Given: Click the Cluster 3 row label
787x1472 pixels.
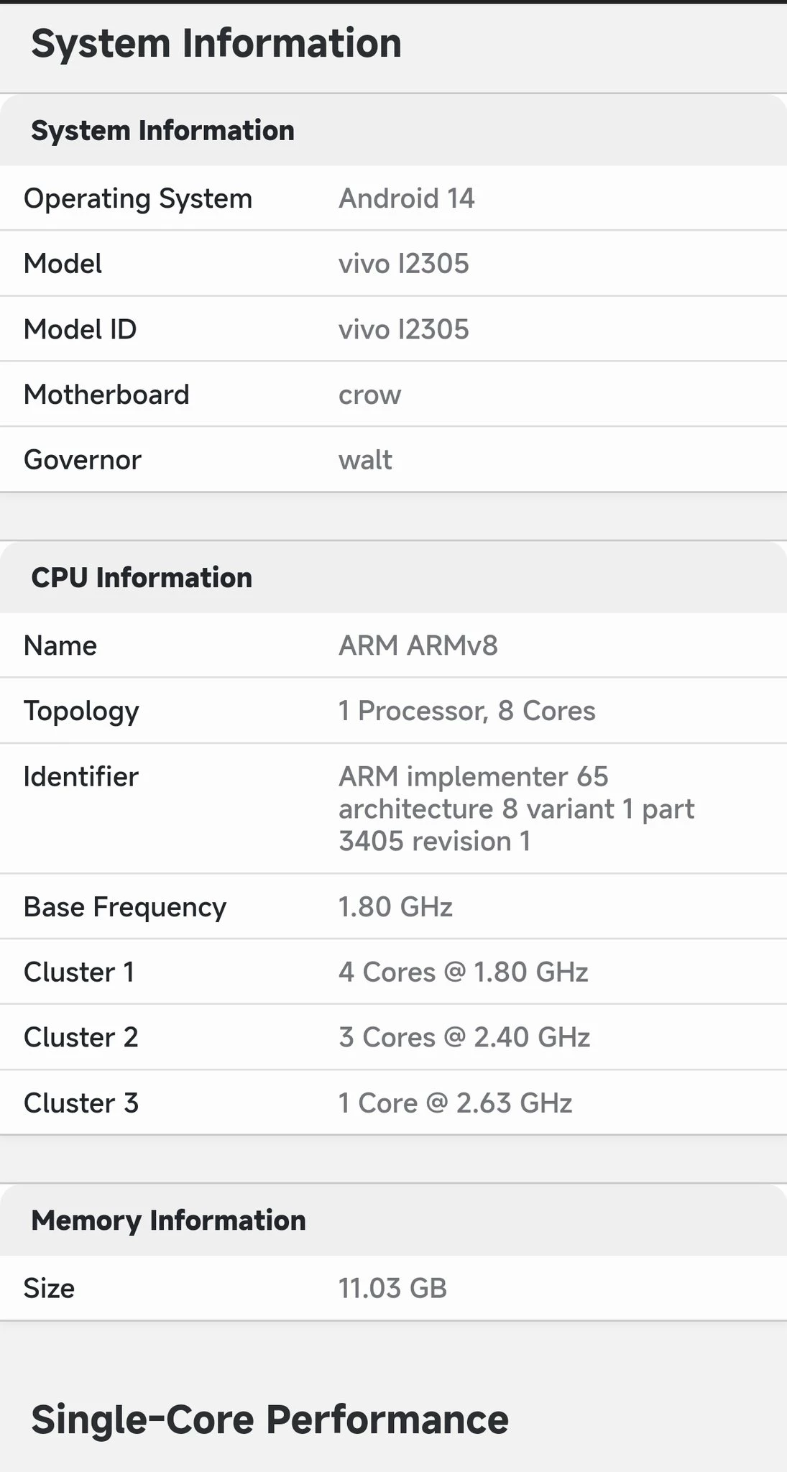Looking at the screenshot, I should 80,1103.
